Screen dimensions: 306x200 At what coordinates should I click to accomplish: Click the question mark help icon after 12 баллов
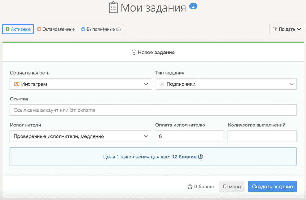pos(201,157)
